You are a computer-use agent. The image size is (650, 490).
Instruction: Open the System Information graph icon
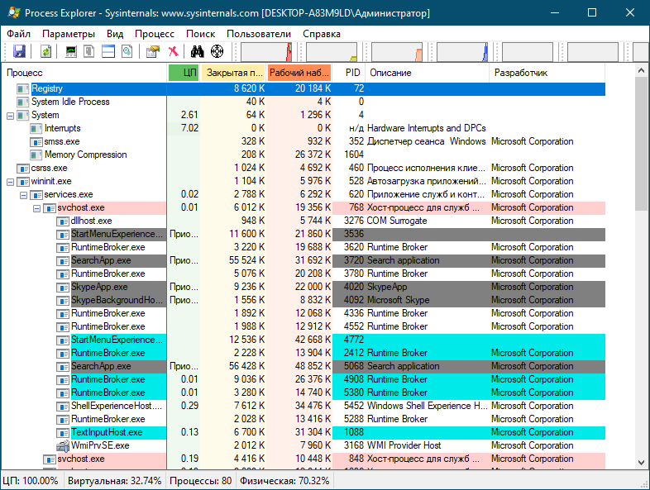click(x=71, y=51)
